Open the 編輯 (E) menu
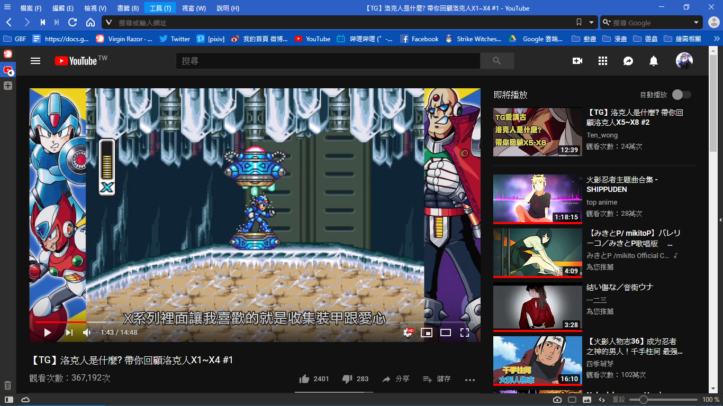This screenshot has width=723, height=406. coord(63,8)
